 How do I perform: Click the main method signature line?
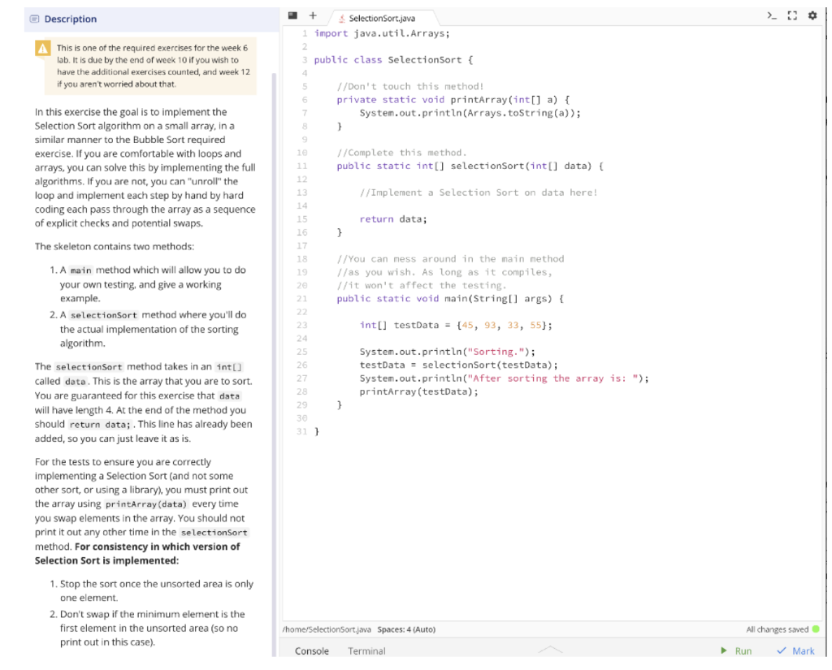450,299
